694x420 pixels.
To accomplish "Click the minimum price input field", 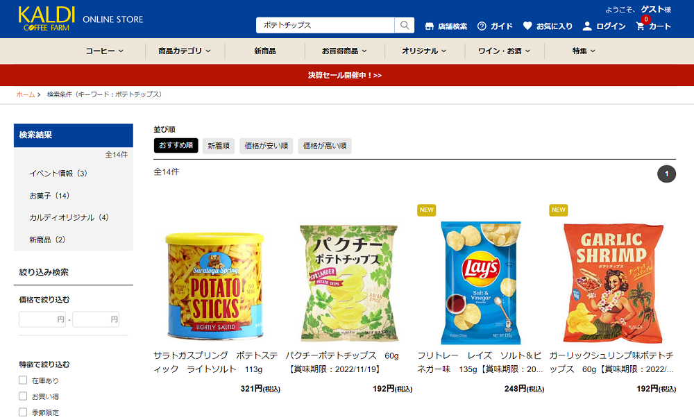I will [x=42, y=319].
